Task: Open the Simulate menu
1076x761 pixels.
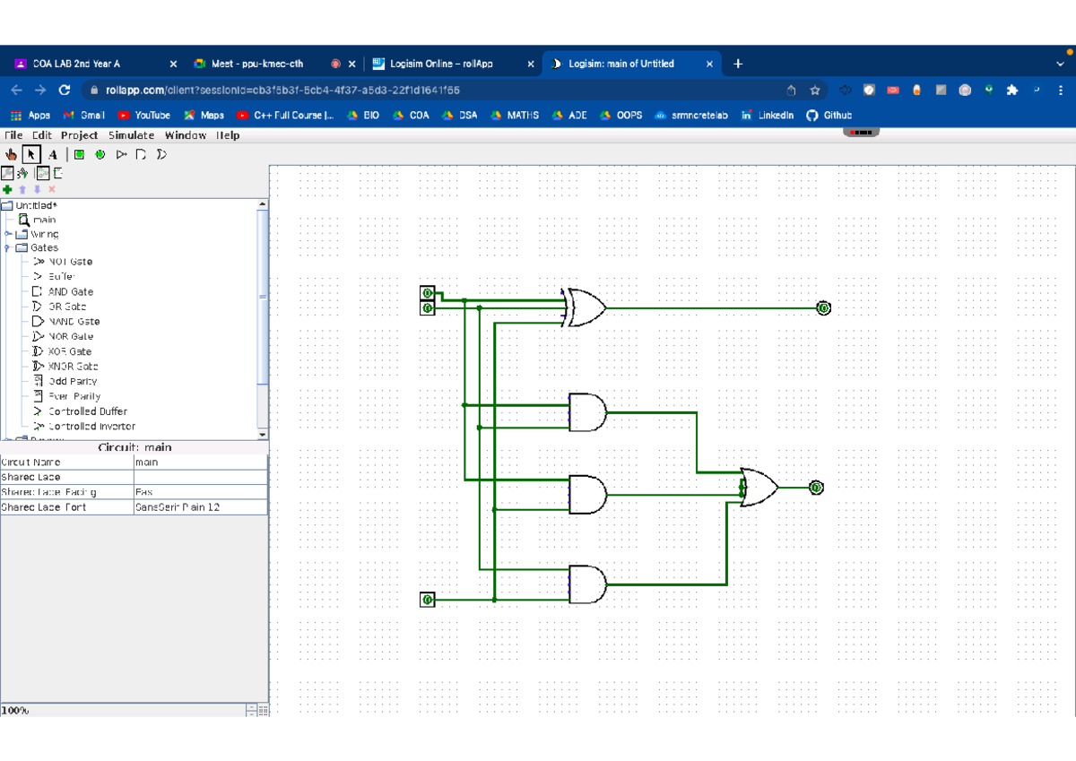Action: (x=131, y=135)
